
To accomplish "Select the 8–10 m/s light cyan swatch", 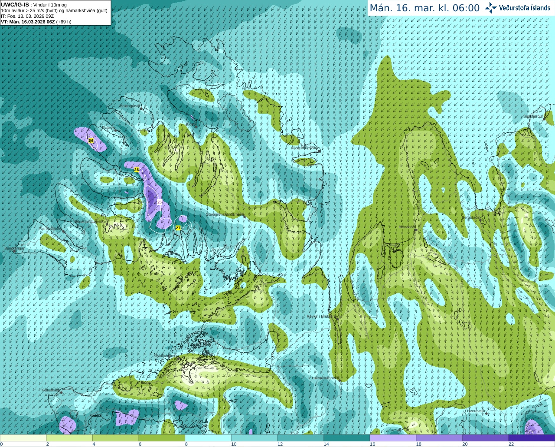I will pos(208,438).
